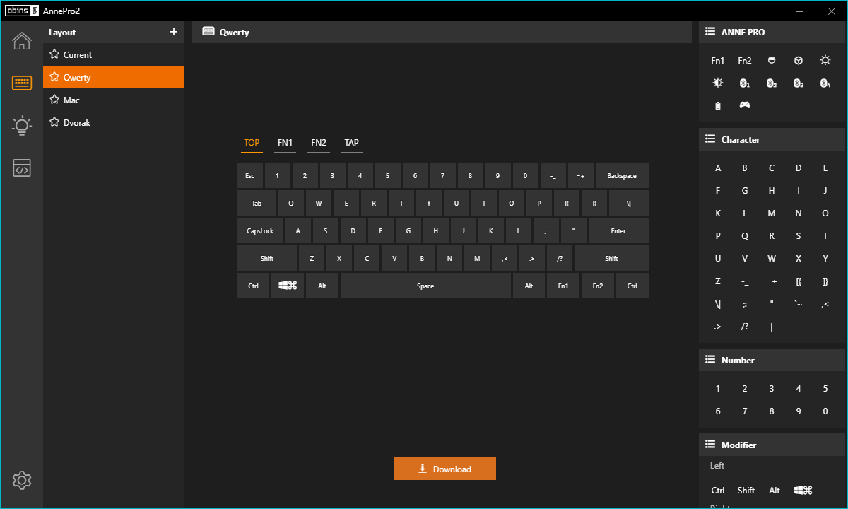Click the -_ key on keyboard layout

pyautogui.click(x=553, y=175)
